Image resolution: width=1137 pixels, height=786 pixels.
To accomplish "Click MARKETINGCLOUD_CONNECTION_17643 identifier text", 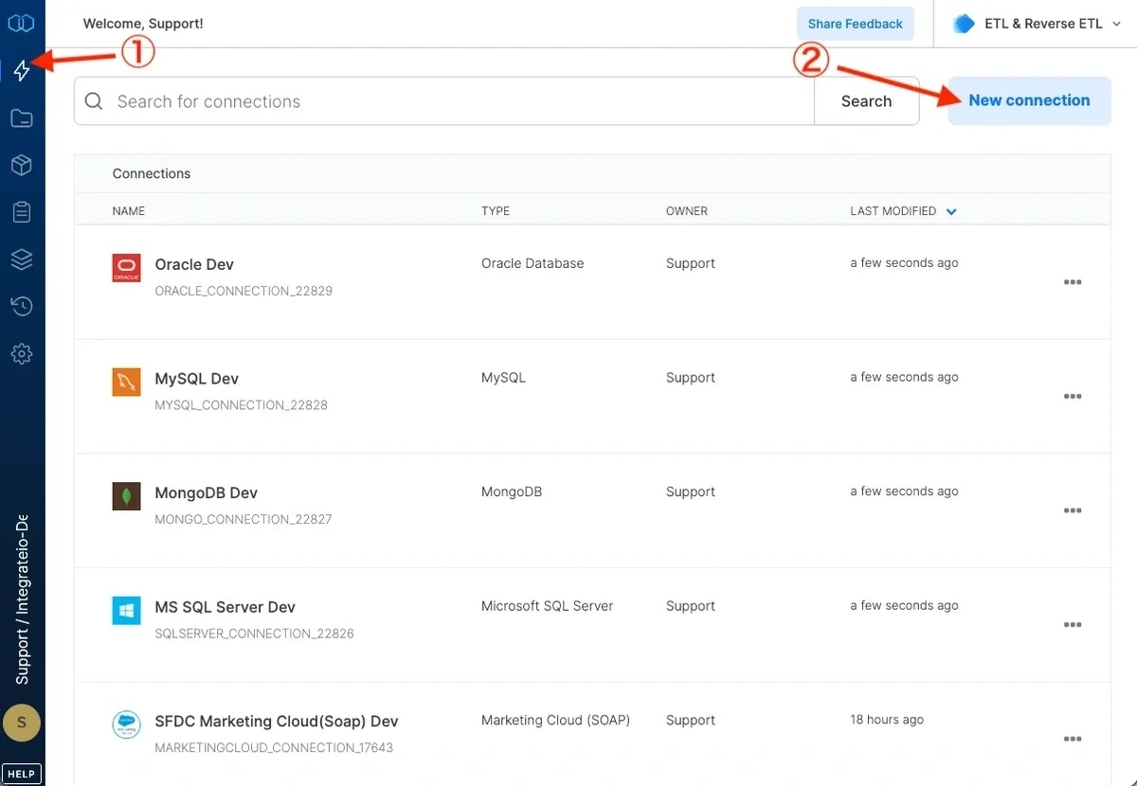I will tap(274, 747).
